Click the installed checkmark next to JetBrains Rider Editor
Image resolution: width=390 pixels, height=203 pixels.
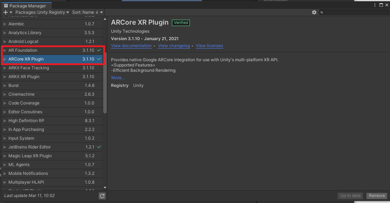[x=99, y=147]
